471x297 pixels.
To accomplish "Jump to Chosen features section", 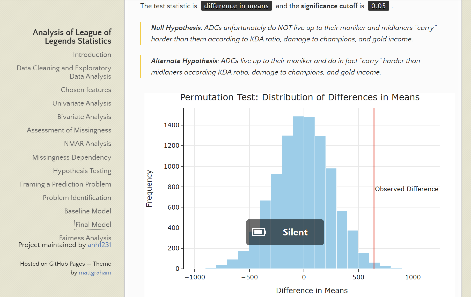I will [x=86, y=90].
